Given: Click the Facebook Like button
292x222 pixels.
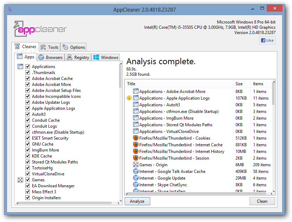Looking at the screenshot, I should point(267,40).
